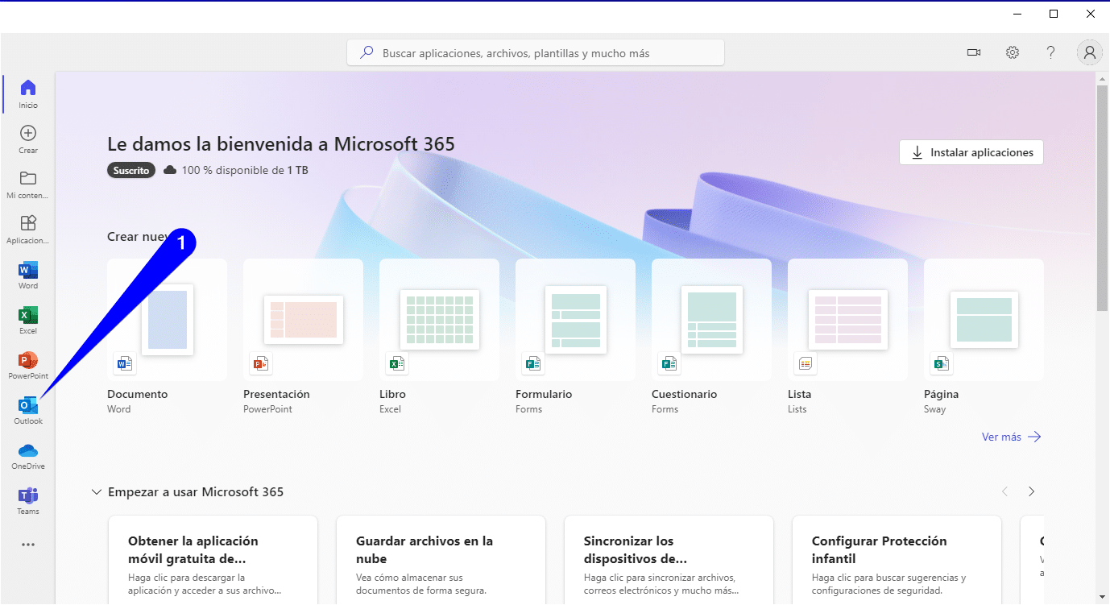Launch Word from the sidebar
The image size is (1110, 605).
click(28, 275)
